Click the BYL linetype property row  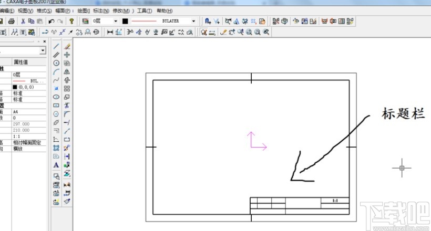coord(29,81)
